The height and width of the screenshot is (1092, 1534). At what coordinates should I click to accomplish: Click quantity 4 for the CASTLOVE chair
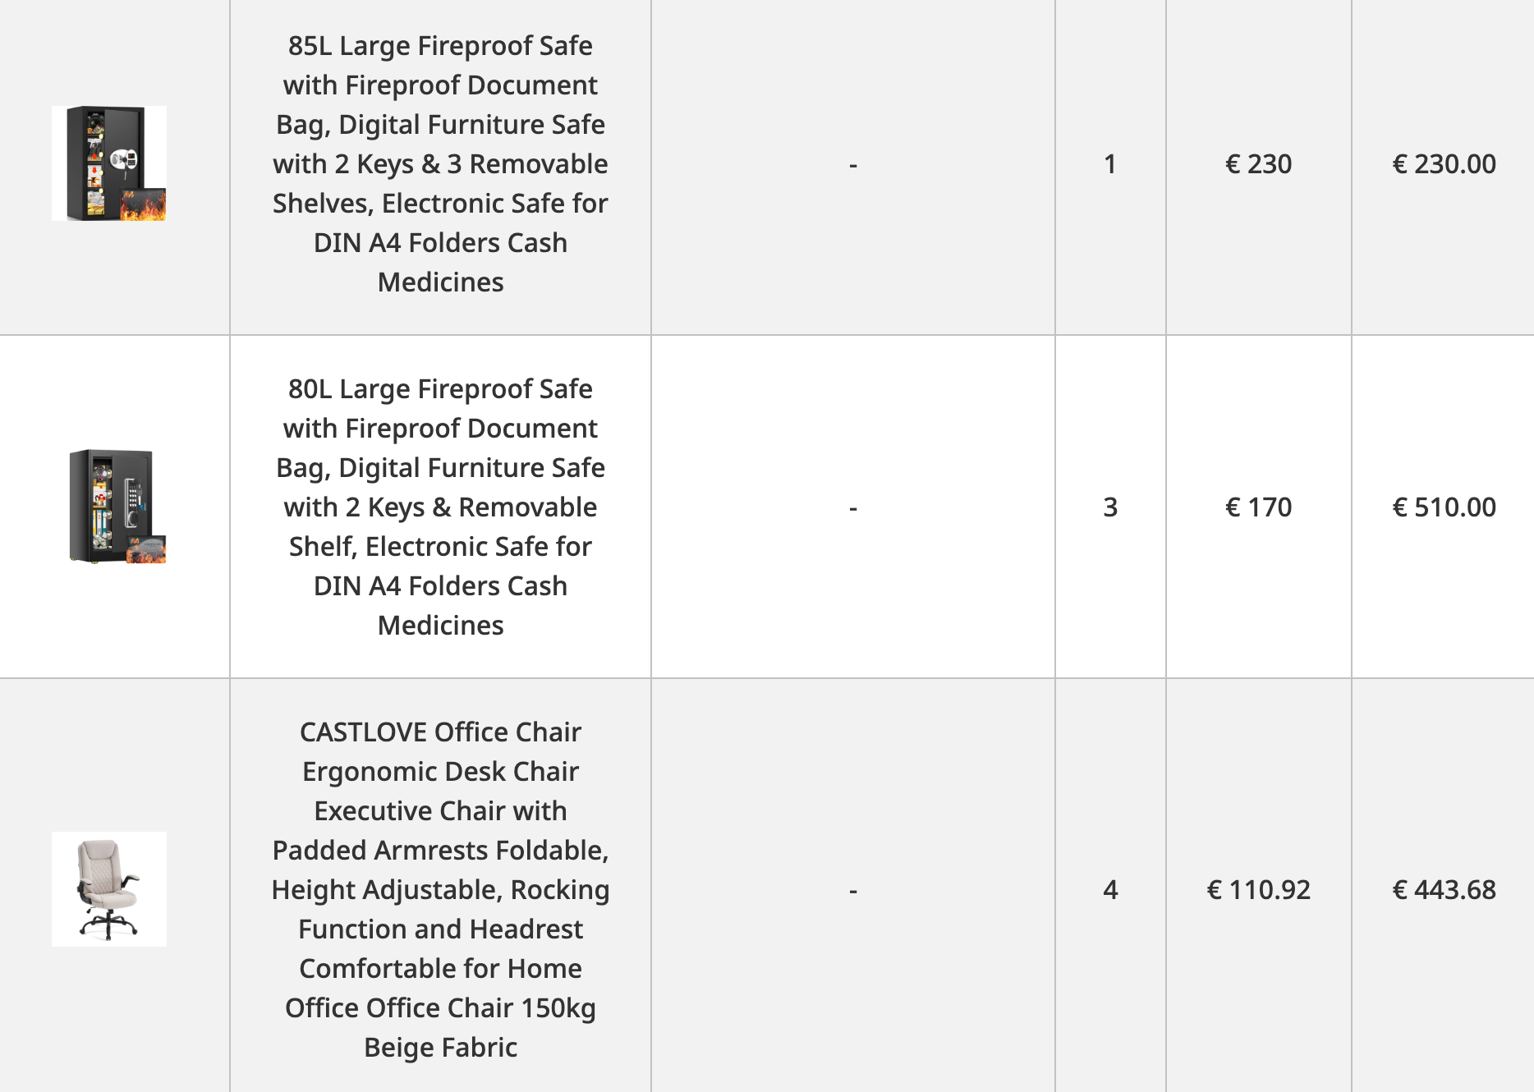[1110, 890]
